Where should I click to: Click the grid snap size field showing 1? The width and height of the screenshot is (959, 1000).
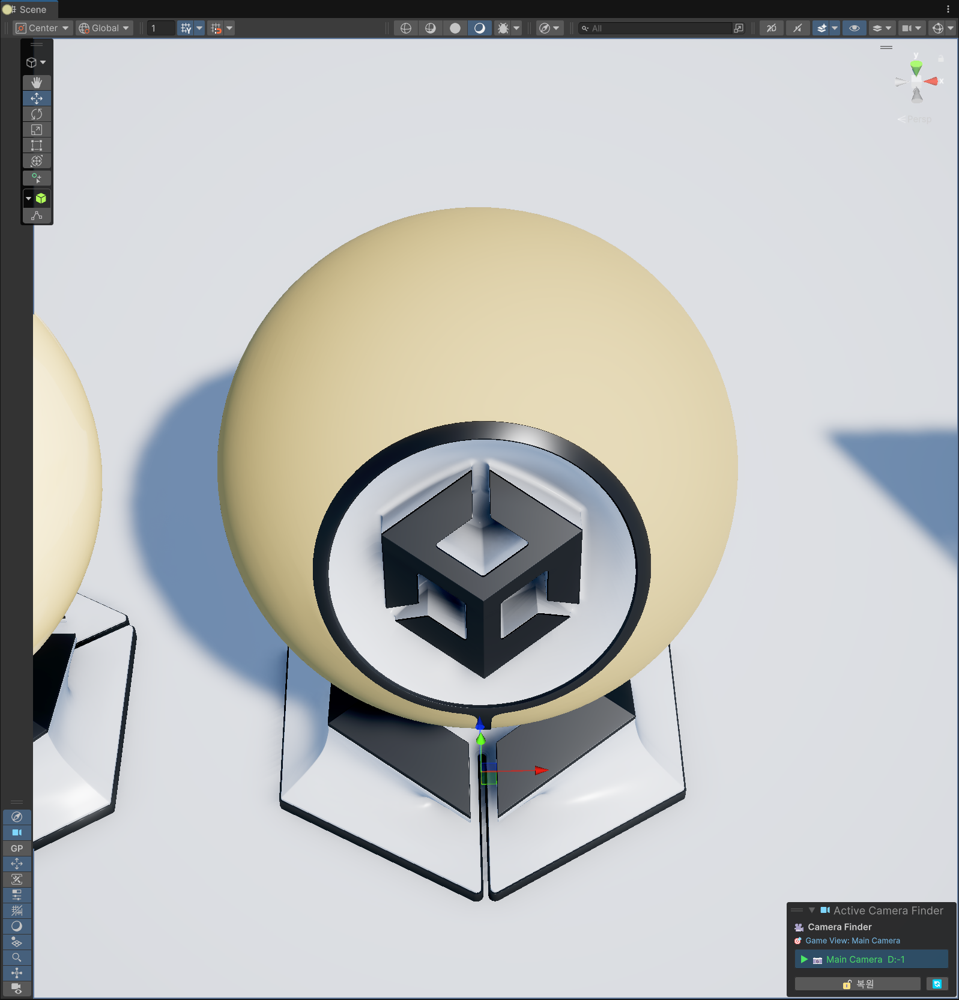click(161, 28)
